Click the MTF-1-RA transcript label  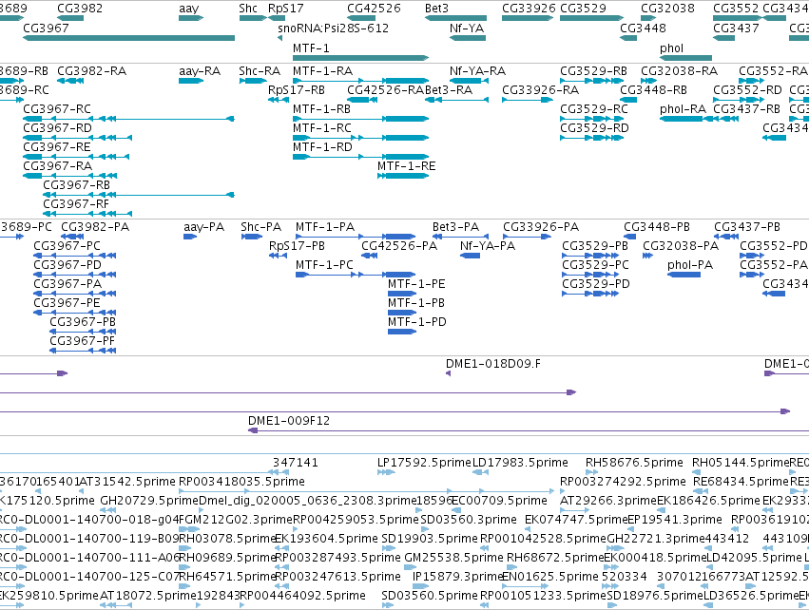pyautogui.click(x=323, y=70)
